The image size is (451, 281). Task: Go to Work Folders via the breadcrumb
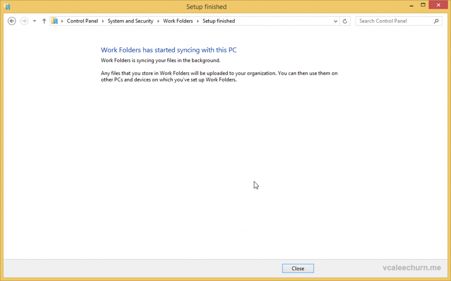[178, 21]
